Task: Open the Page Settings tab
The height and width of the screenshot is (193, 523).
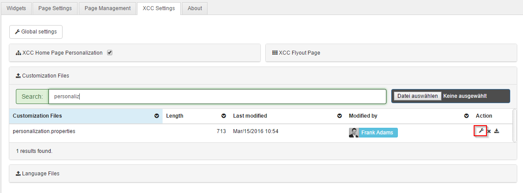Action: (x=55, y=8)
